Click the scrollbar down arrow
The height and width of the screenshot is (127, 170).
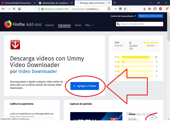[169, 119]
